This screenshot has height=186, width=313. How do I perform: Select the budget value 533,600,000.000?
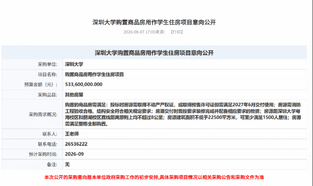[x=84, y=85]
